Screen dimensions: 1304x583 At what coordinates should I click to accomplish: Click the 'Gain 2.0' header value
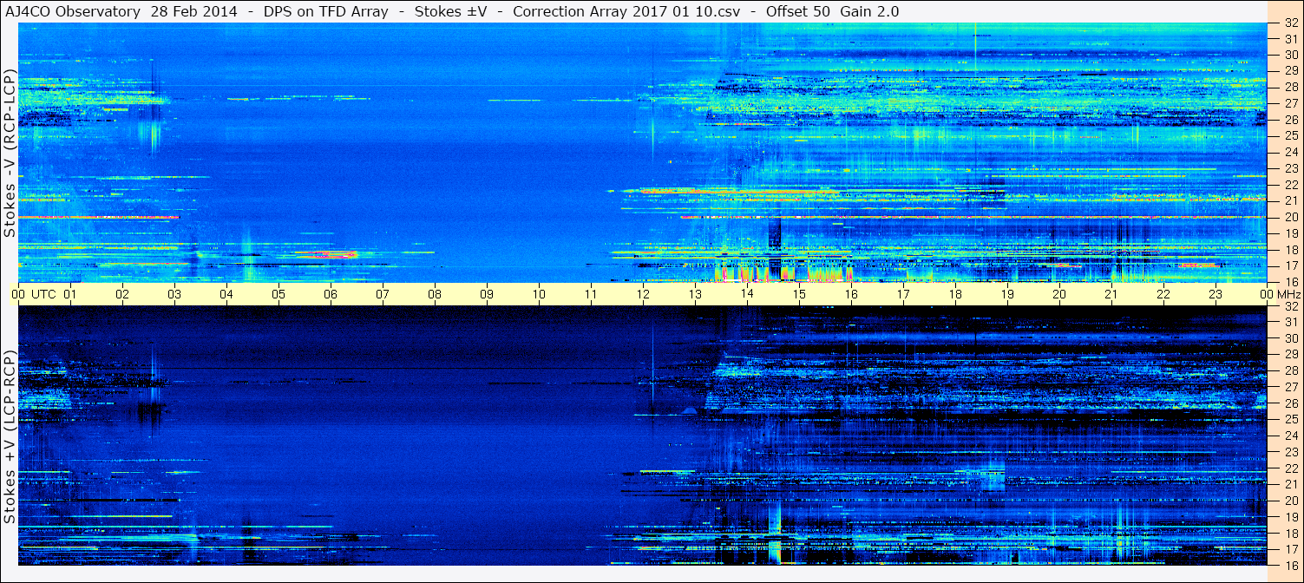click(869, 11)
